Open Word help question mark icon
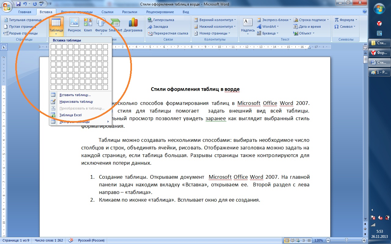This screenshot has height=244, width=391. 364,12
